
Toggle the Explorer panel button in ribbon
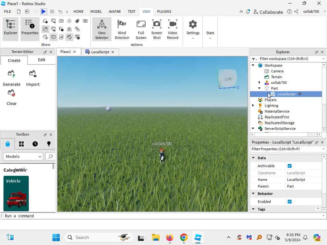tap(11, 29)
